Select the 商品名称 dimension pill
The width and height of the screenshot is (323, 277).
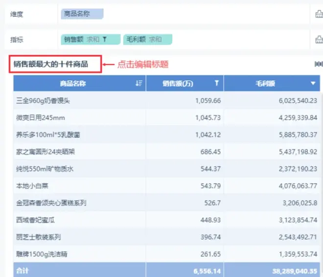pos(82,14)
